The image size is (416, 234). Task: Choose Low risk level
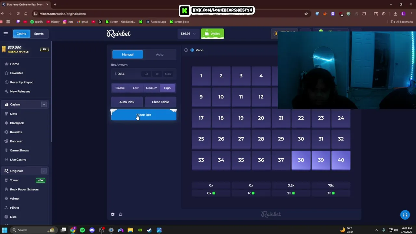[136, 88]
